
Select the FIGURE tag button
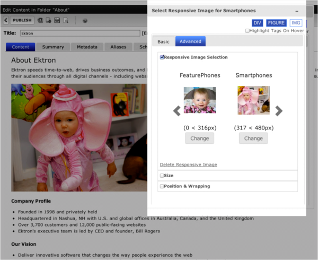pyautogui.click(x=276, y=23)
